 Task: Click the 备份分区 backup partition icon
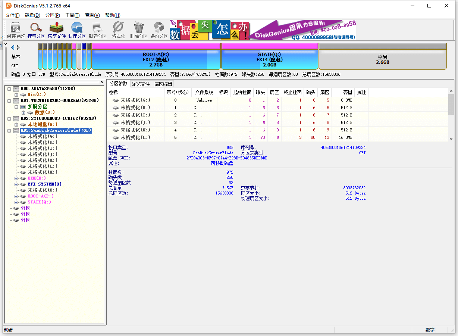coord(159,30)
